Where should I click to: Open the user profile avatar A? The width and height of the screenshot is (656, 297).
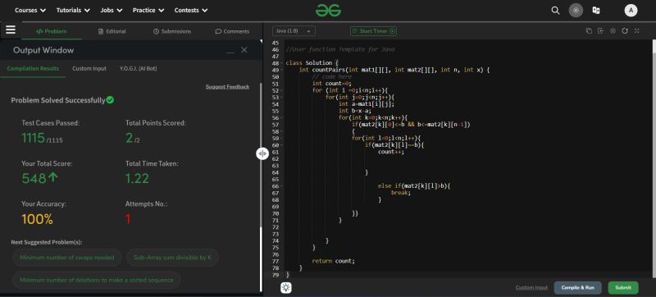point(631,11)
